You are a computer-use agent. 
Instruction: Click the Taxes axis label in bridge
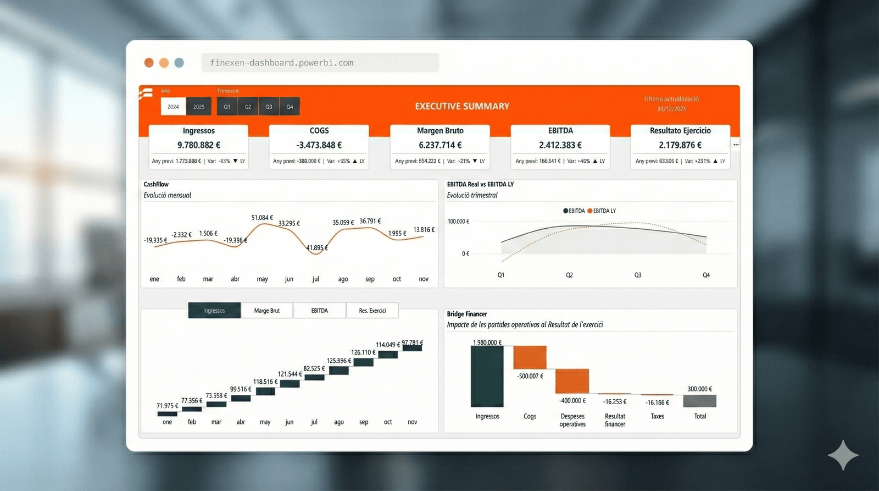[x=658, y=416]
